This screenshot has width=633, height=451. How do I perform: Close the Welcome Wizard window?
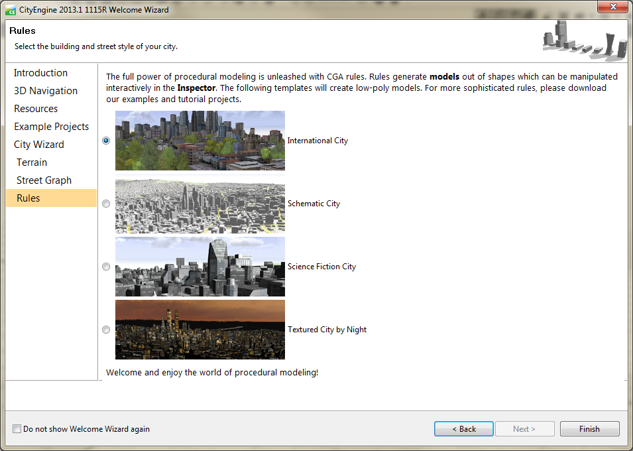(612, 7)
